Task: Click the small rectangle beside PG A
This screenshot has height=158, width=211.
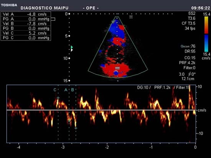Action: 53,19
